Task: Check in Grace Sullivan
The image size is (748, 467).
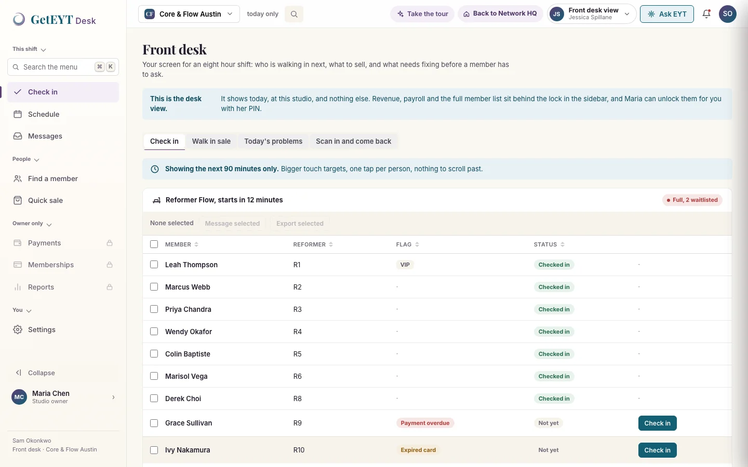Action: (657, 423)
